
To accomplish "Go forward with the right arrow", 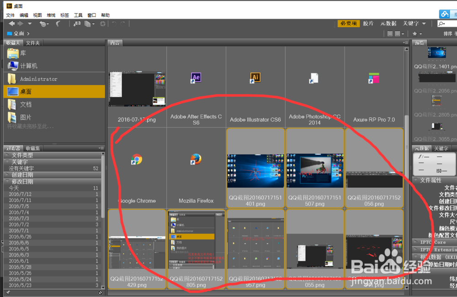I will 21,24.
